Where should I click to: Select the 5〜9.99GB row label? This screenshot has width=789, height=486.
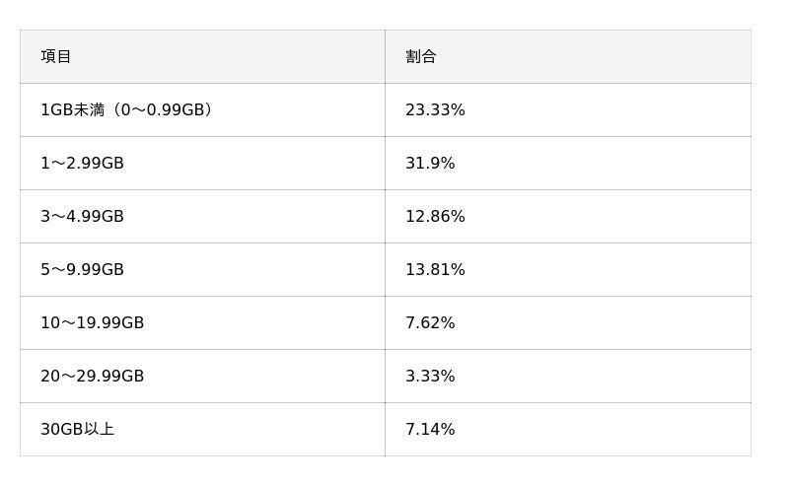[x=82, y=270]
